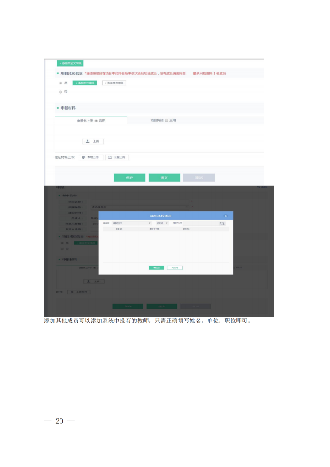Open the 教务 dropdown in the dialog
Image resolution: width=330 pixels, height=467 pixels.
(162, 223)
